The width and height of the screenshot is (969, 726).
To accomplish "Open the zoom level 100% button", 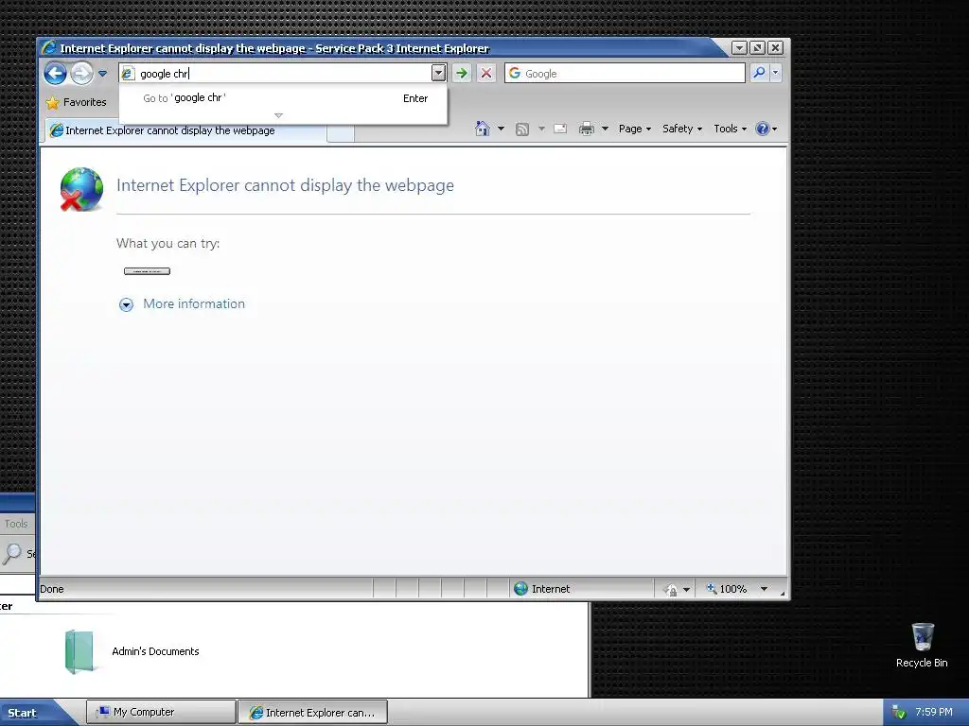I will click(x=727, y=589).
